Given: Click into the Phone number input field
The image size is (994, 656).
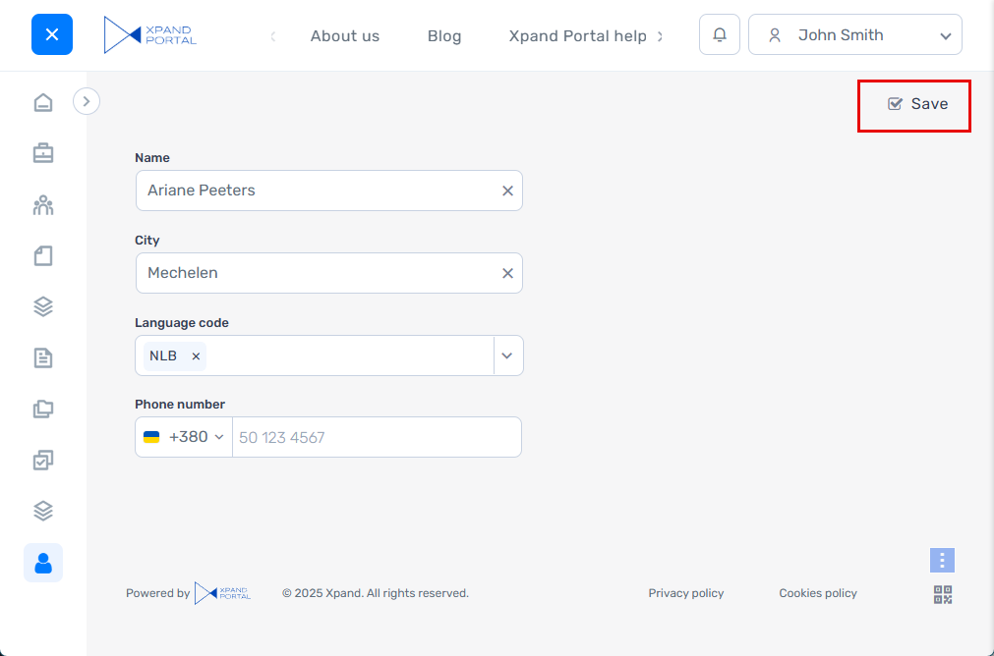Looking at the screenshot, I should coord(376,437).
